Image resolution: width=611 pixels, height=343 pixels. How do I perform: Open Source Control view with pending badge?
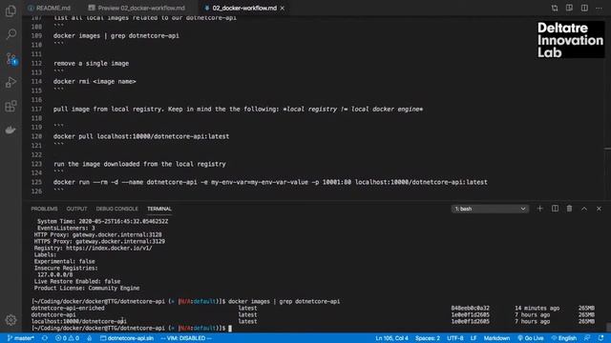pos(11,59)
